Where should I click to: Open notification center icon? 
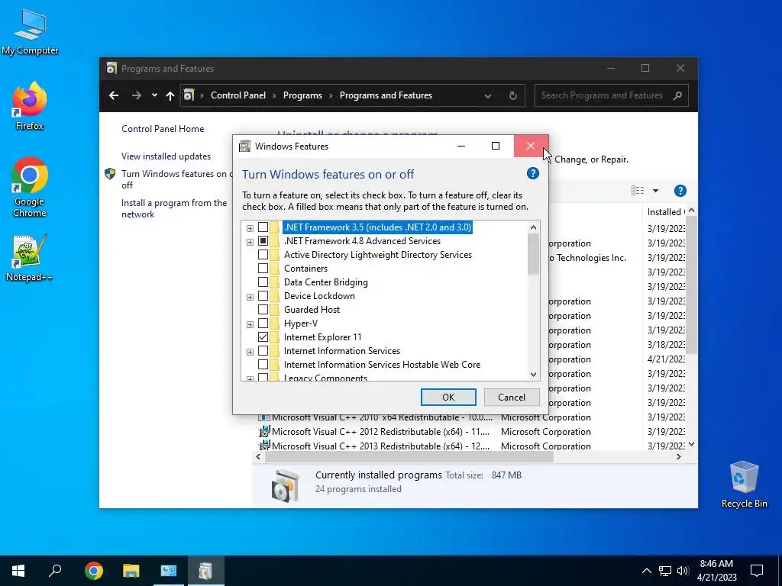[x=757, y=571]
